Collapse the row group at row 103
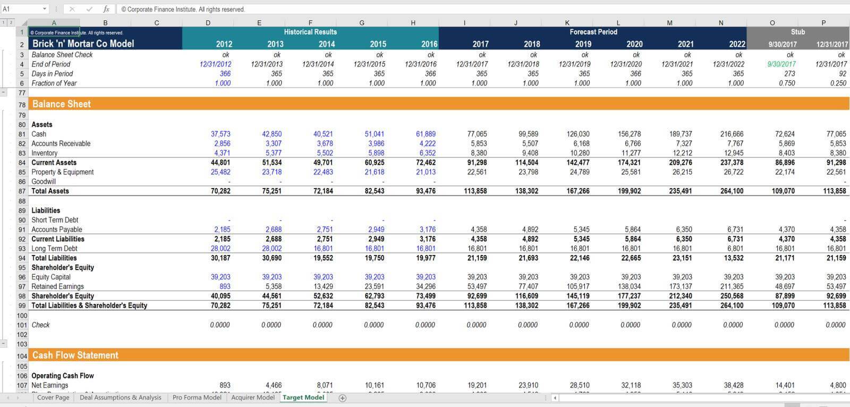This screenshot has height=407, width=850. pyautogui.click(x=4, y=344)
